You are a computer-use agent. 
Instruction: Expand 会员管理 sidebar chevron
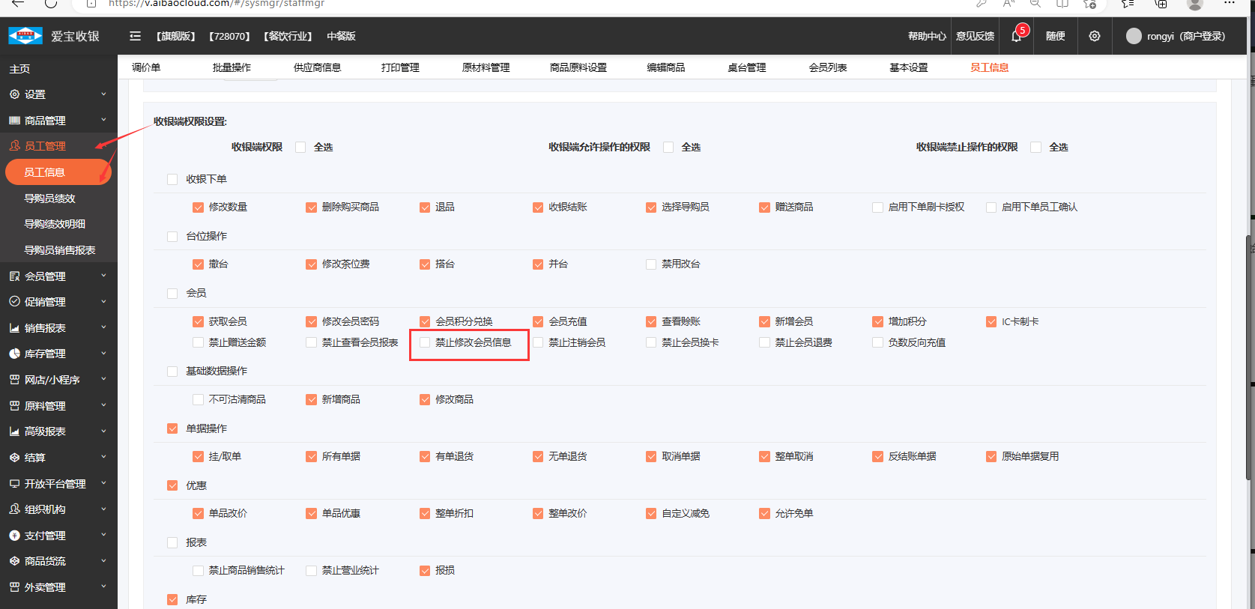[103, 276]
